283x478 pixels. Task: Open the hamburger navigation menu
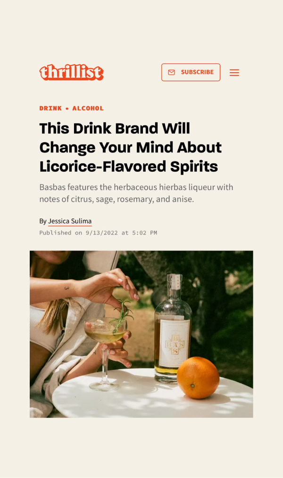234,73
